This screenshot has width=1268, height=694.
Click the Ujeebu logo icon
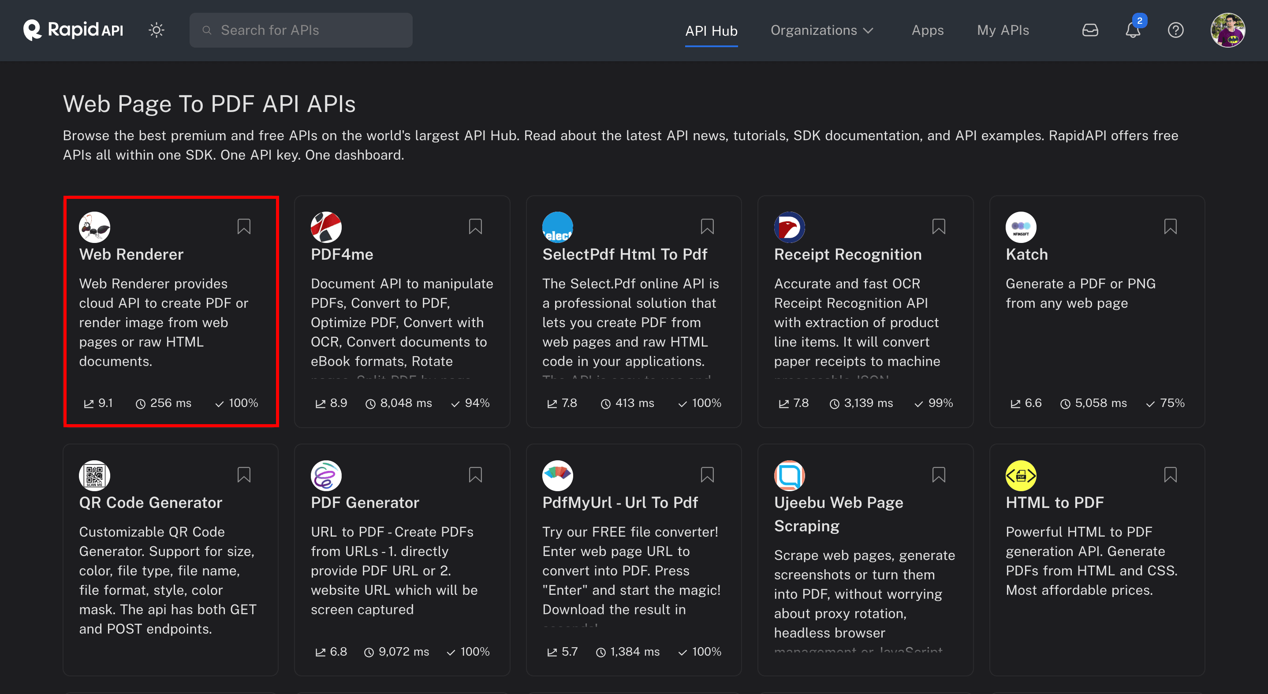(789, 475)
